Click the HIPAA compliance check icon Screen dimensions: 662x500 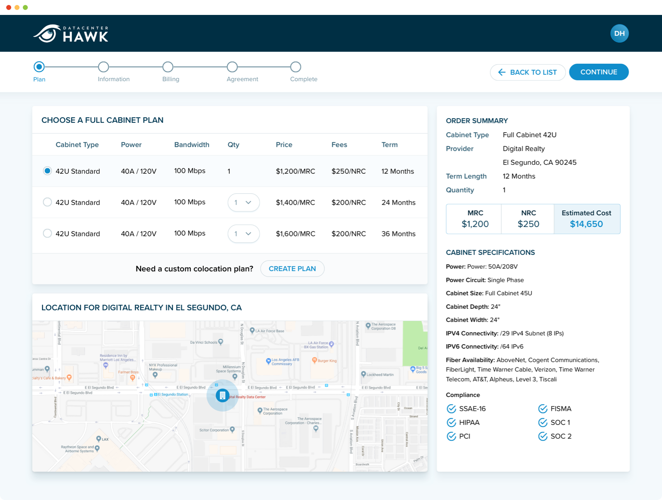tap(451, 422)
